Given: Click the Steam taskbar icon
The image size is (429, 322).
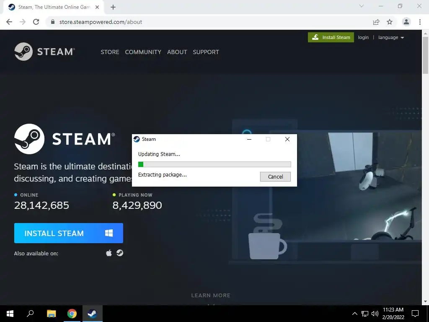Looking at the screenshot, I should [x=93, y=314].
